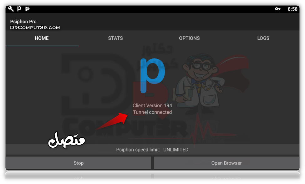Switch to the STATS tab
This screenshot has width=305, height=184.
[x=115, y=38]
